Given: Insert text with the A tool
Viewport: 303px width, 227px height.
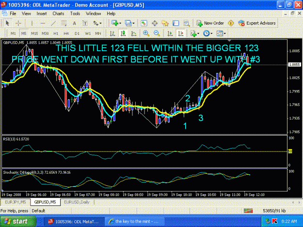Looking at the screenshot, I should tap(74, 23).
